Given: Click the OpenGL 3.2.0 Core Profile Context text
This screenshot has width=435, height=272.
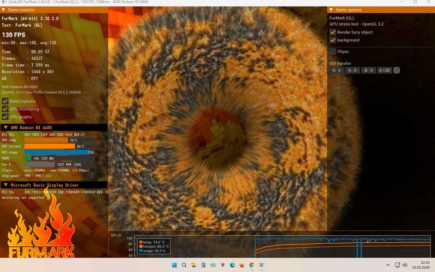Looking at the screenshot, I should pos(41,92).
